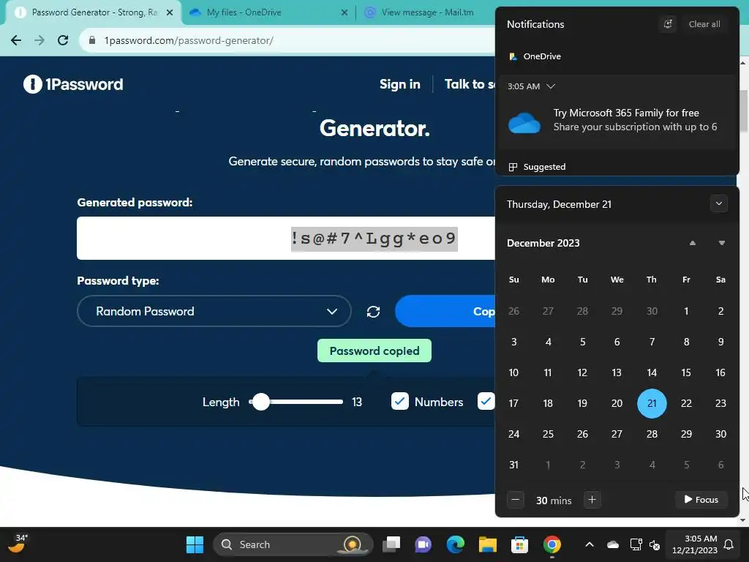Screen dimensions: 749x562
Task: Launch the Chat app from the taskbar
Action: [424, 544]
